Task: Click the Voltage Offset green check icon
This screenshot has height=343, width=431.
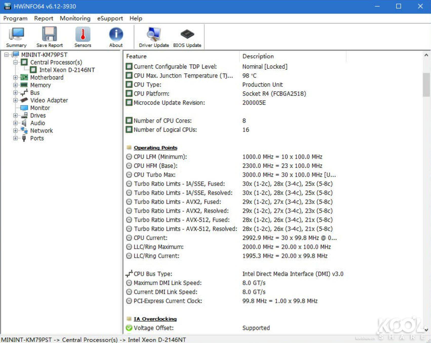Action: [x=129, y=328]
